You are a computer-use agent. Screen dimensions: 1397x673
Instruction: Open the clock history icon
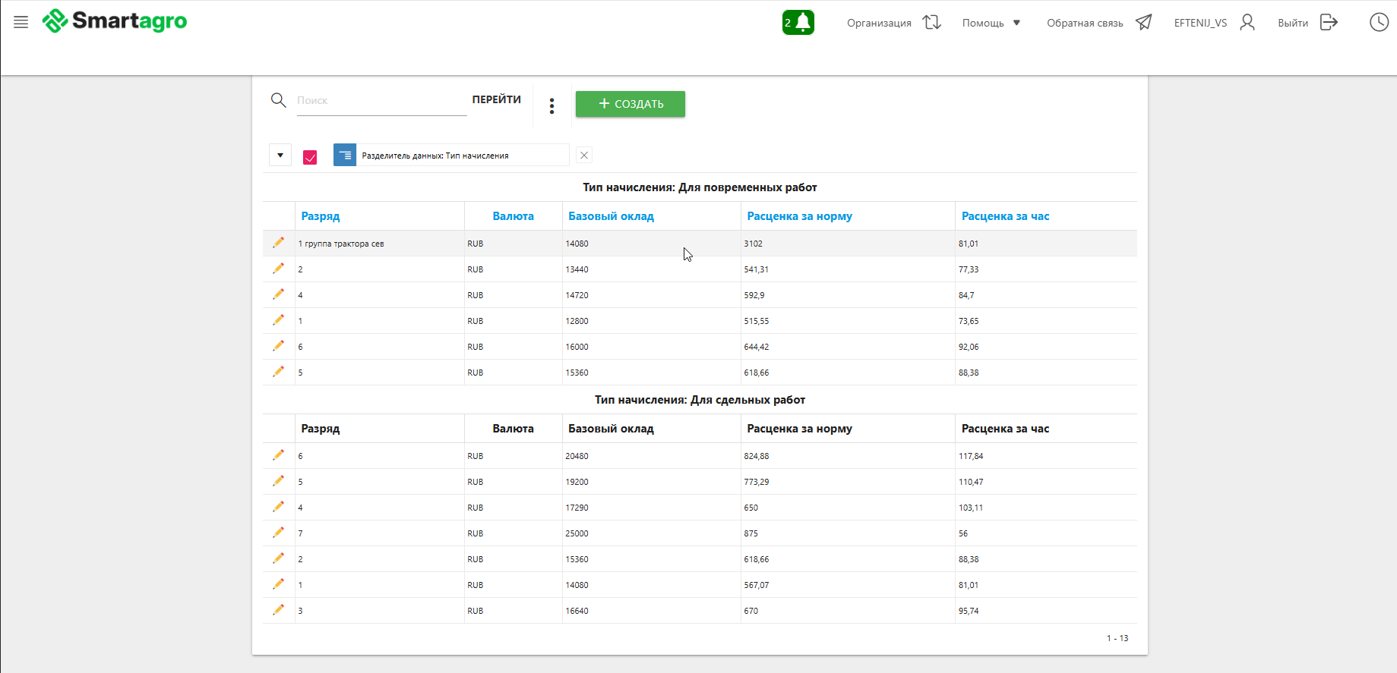click(1379, 23)
